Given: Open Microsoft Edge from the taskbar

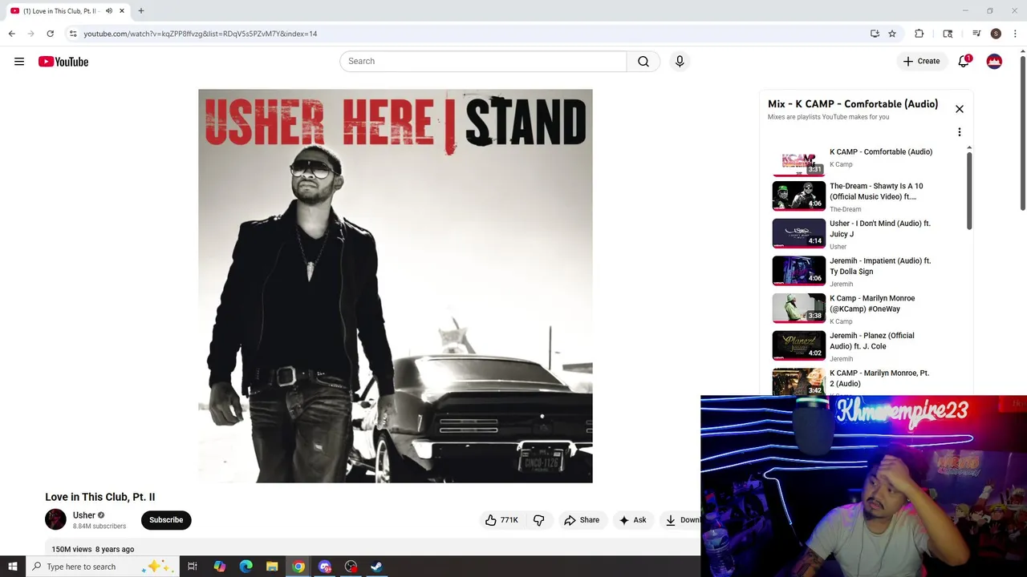Looking at the screenshot, I should [x=246, y=567].
